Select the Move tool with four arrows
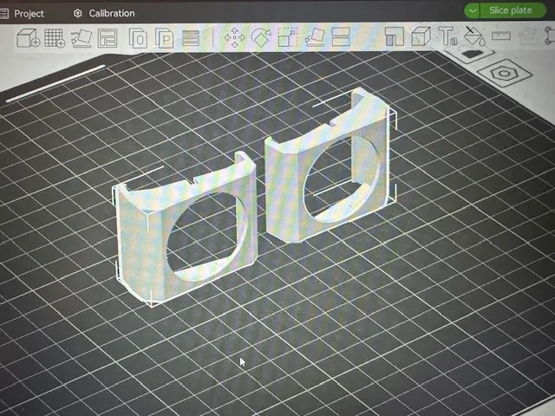 (234, 37)
